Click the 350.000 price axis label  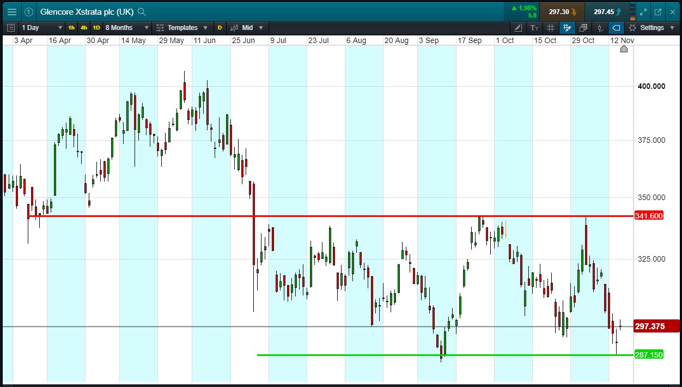651,197
